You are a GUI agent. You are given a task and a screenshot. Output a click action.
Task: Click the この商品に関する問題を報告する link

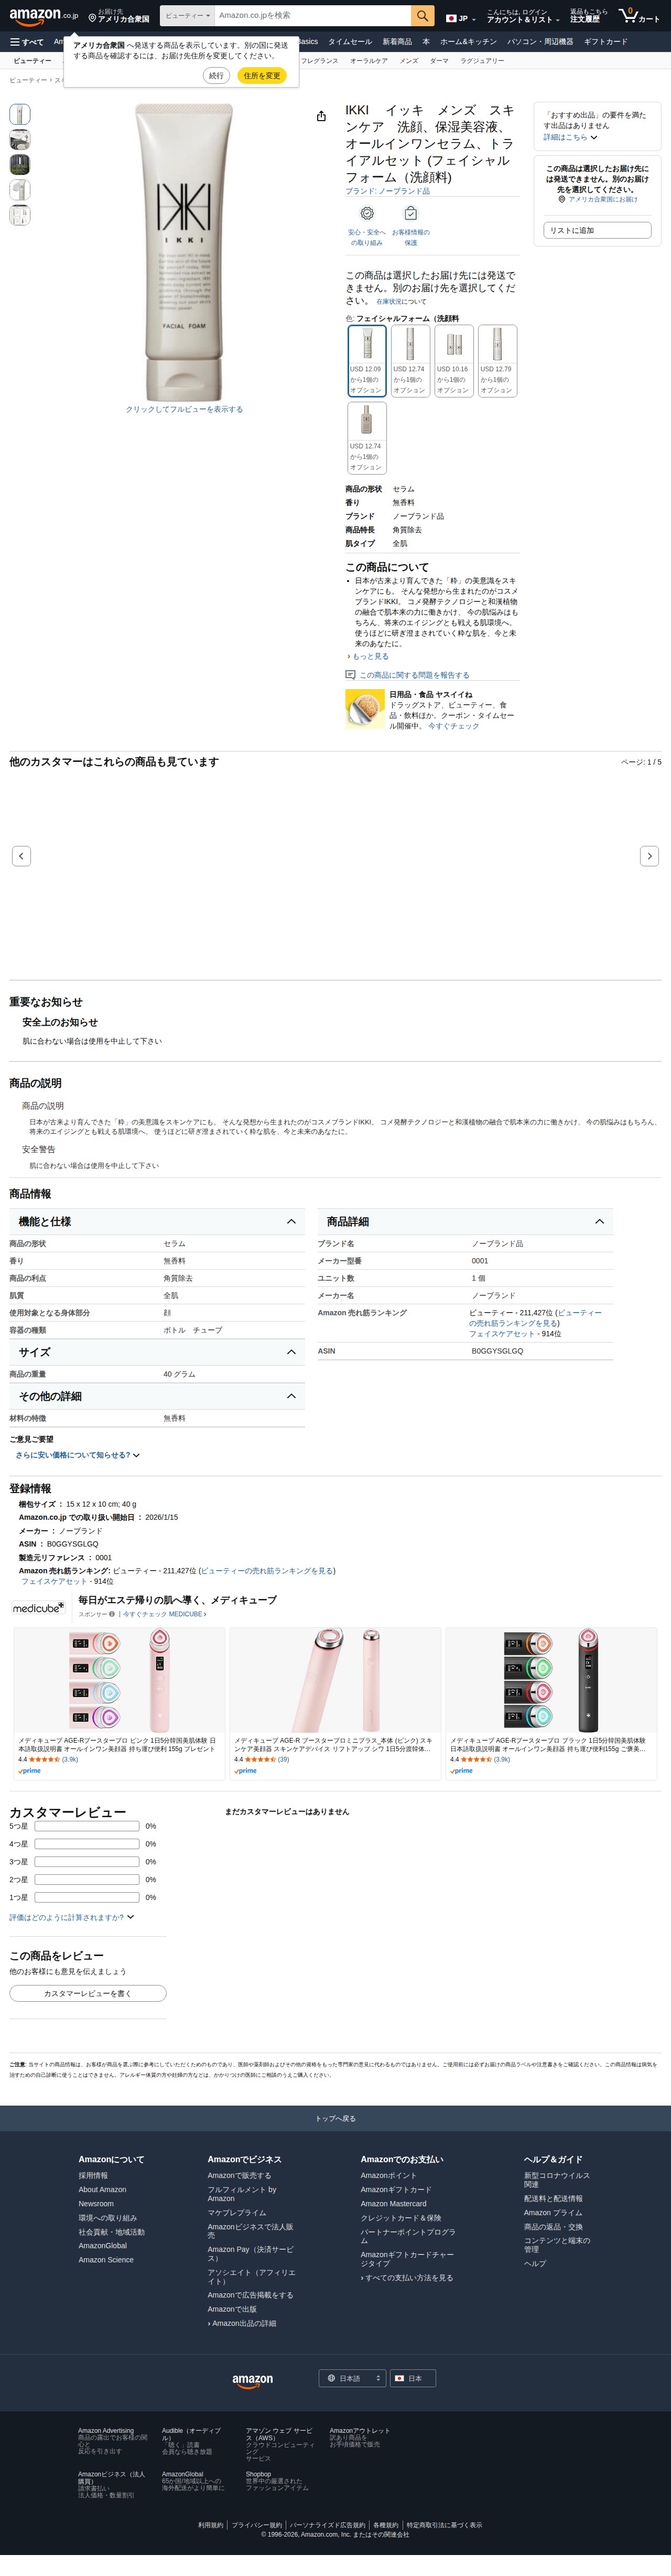point(414,675)
